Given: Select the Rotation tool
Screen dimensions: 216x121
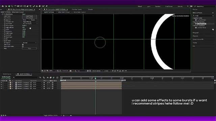Looking at the screenshot, I should (x=16, y=6).
